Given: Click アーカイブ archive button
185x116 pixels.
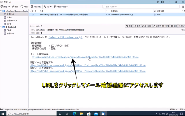Looking at the screenshot, I should click(x=147, y=26).
